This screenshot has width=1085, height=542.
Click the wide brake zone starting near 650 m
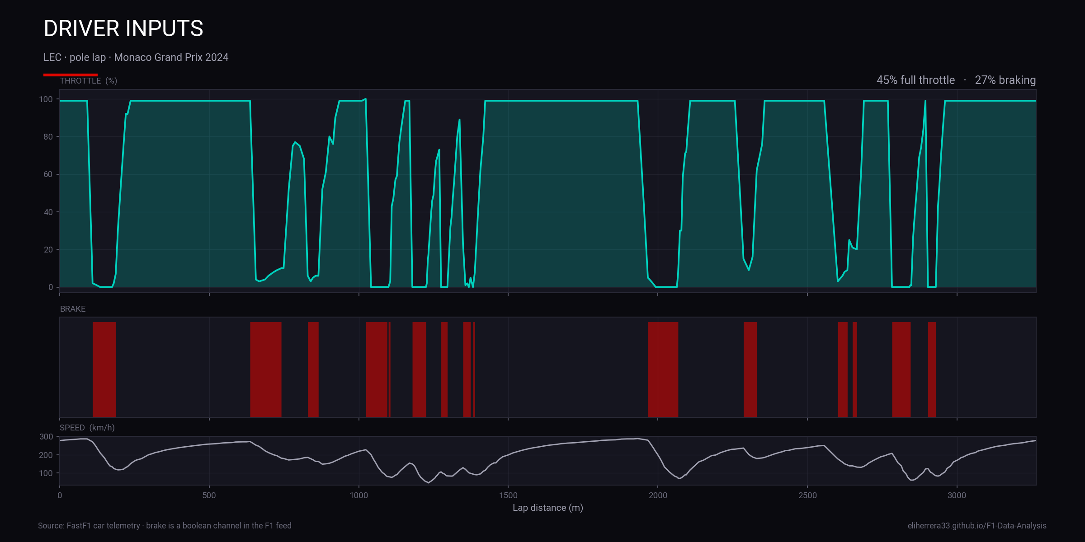click(x=266, y=369)
